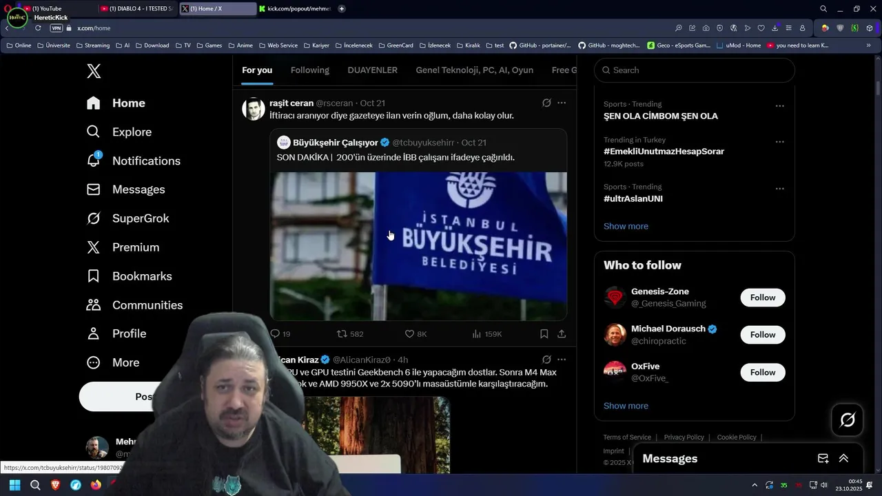Open Premium in sidebar
Viewport: 882px width, 496px height.
(x=123, y=247)
